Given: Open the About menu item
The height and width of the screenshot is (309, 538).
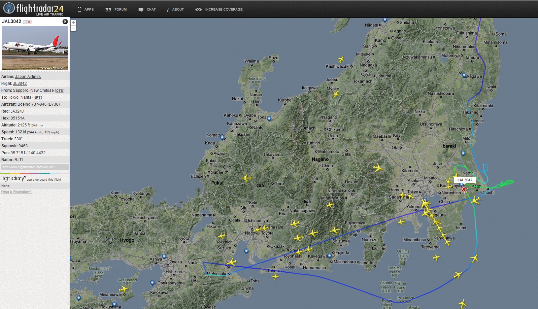Looking at the screenshot, I should click(x=175, y=10).
